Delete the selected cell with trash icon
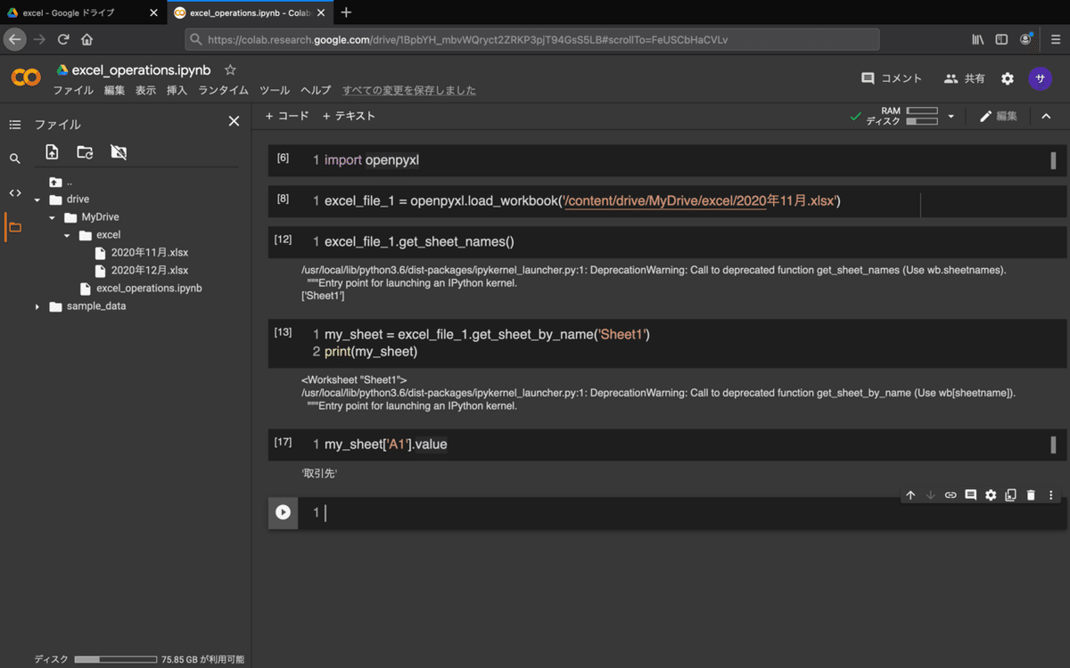Screen dimensions: 1070x668 [1031, 495]
